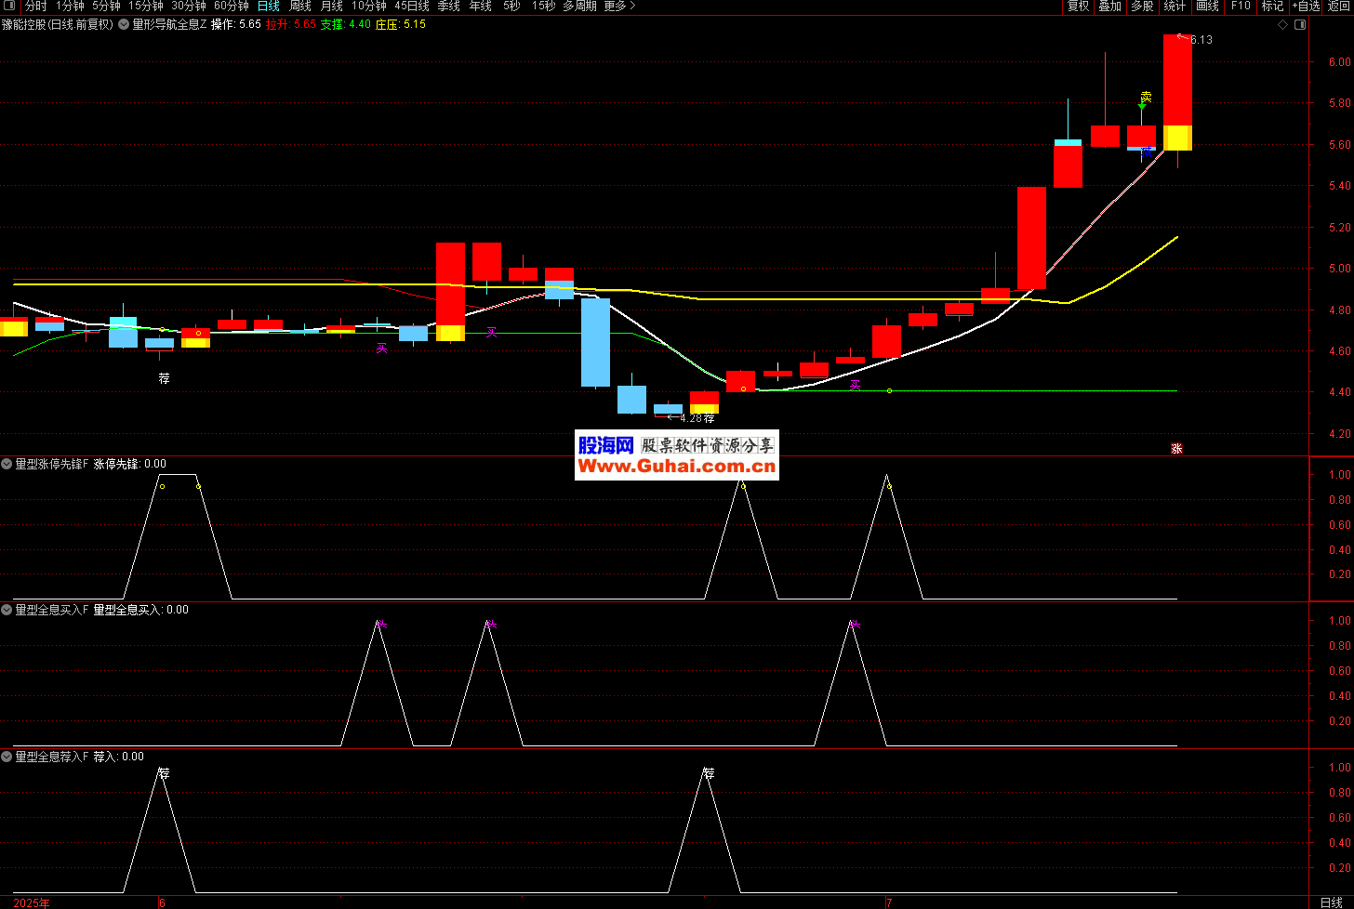Screen dimensions: 1354x909
Task: Select the 日线 daily period tab
Action: click(269, 7)
